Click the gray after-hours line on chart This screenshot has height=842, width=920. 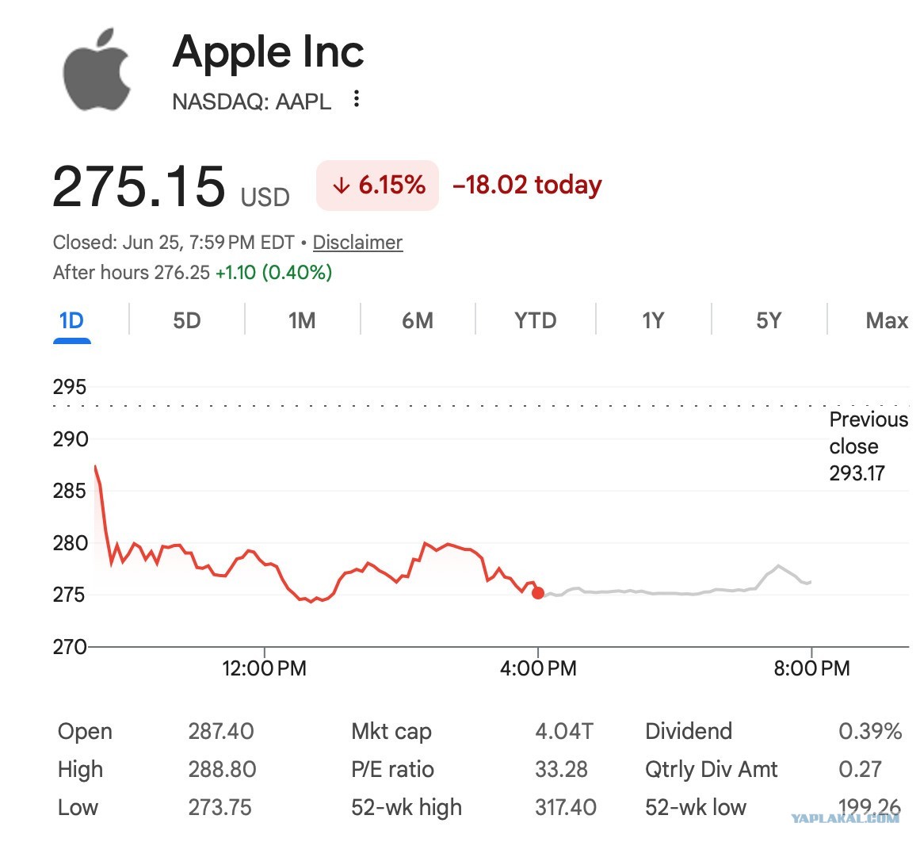[674, 593]
